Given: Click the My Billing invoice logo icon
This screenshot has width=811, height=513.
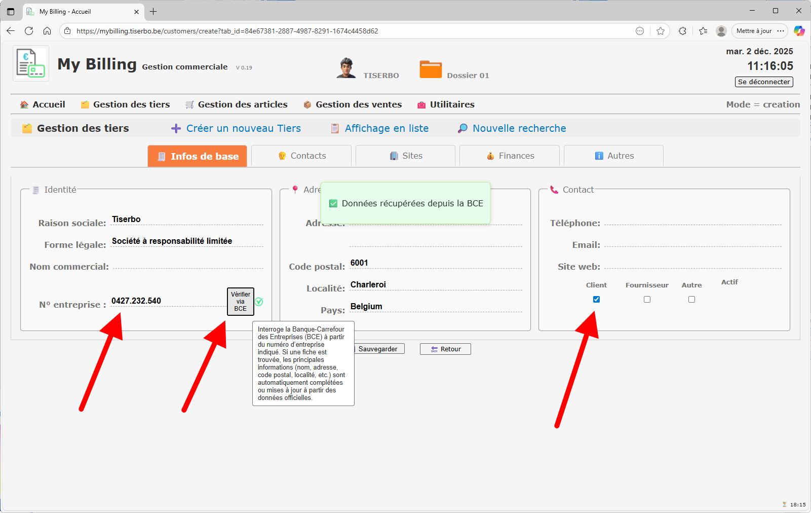Looking at the screenshot, I should click(x=30, y=63).
